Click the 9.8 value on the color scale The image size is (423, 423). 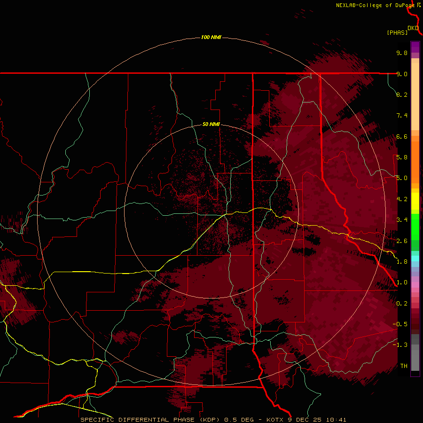tap(402, 53)
